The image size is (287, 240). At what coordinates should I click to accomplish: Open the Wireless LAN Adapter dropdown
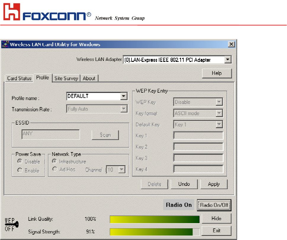pyautogui.click(x=228, y=59)
